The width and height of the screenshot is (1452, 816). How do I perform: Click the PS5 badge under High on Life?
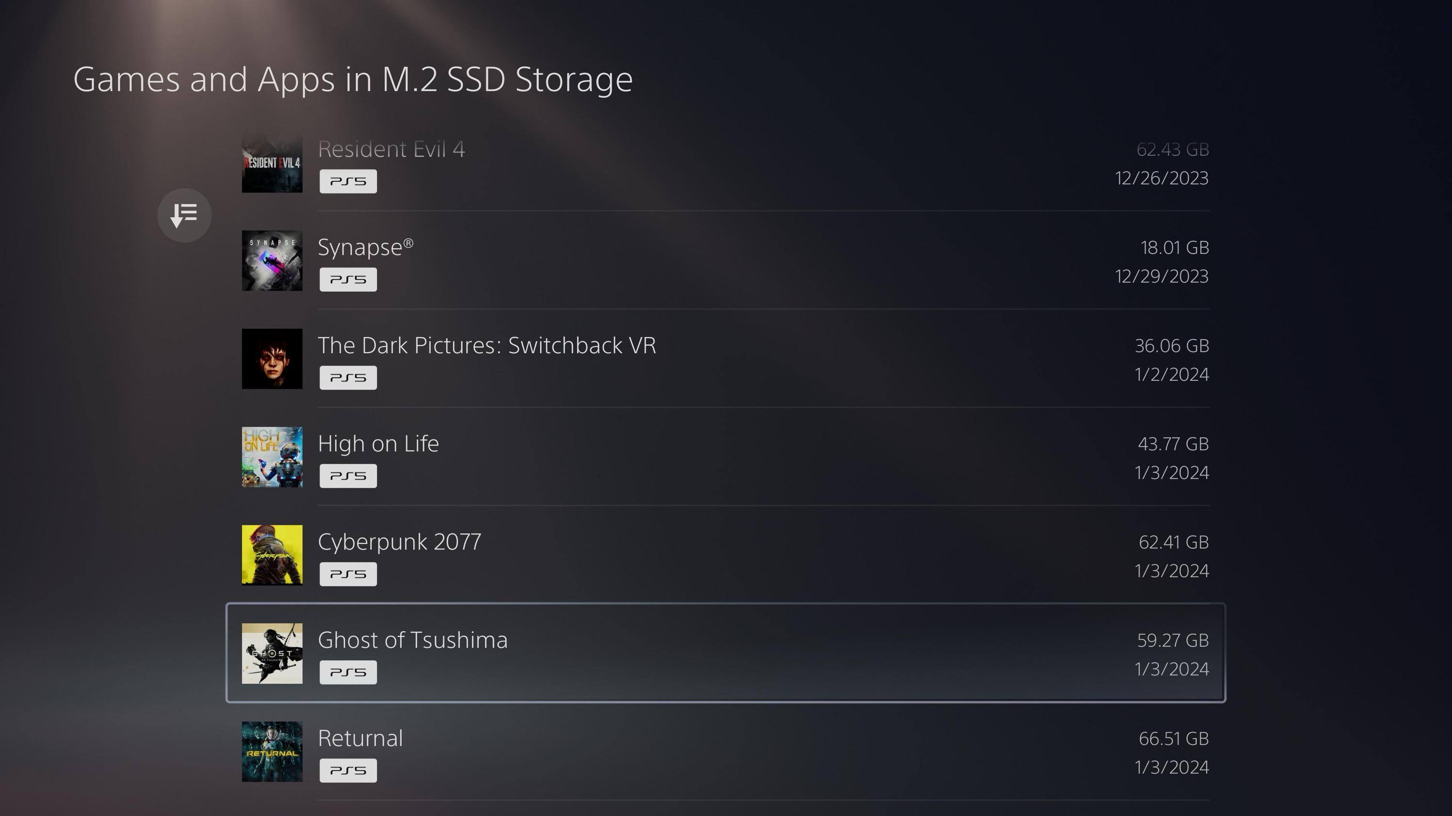[x=348, y=476]
